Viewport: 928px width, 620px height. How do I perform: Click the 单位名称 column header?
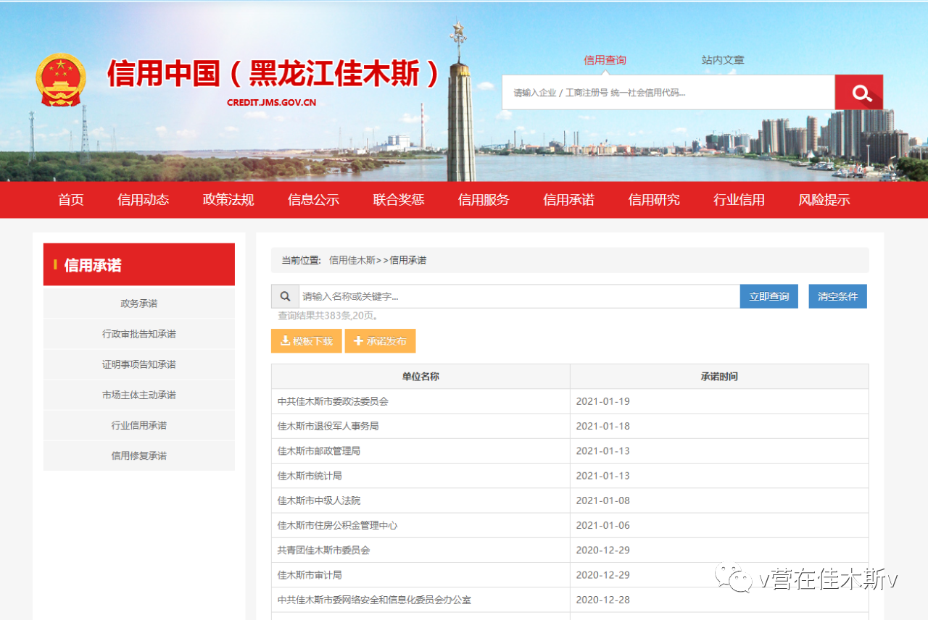[420, 377]
